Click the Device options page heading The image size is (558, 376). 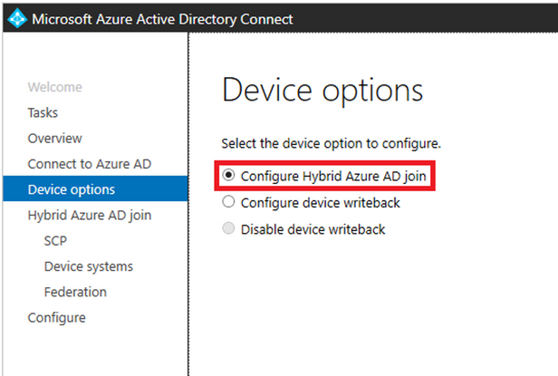(x=322, y=91)
